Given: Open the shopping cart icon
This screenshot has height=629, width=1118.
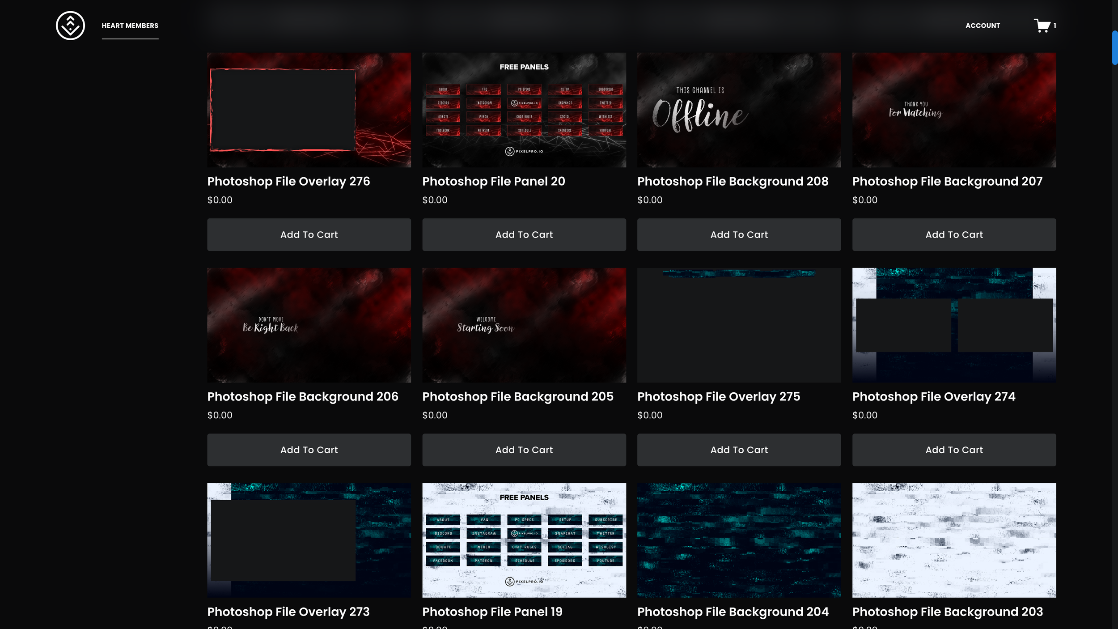Looking at the screenshot, I should click(x=1042, y=25).
